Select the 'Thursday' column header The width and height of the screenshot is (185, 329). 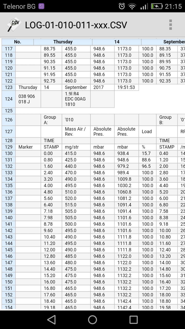coord(63,42)
